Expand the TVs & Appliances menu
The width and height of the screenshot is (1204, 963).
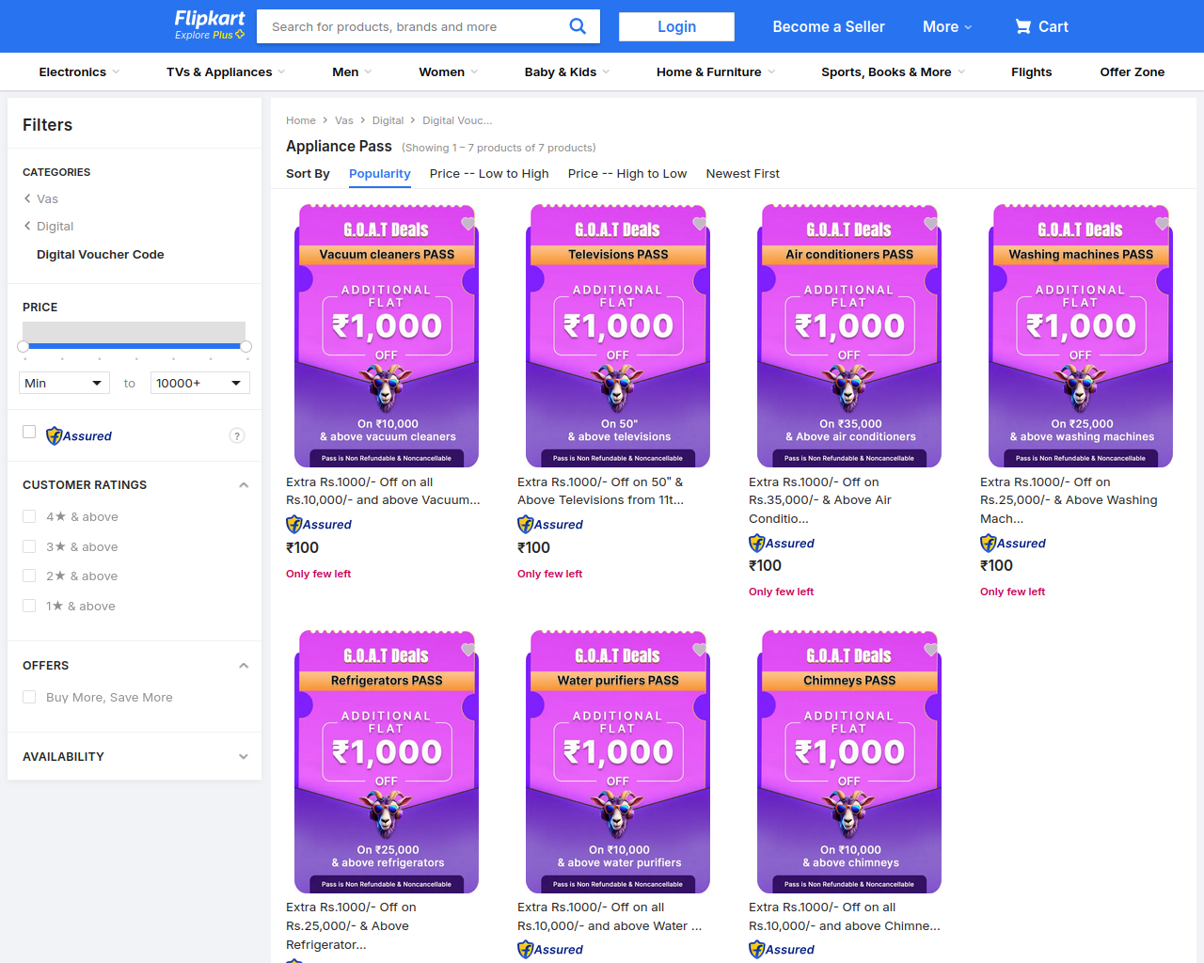226,71
